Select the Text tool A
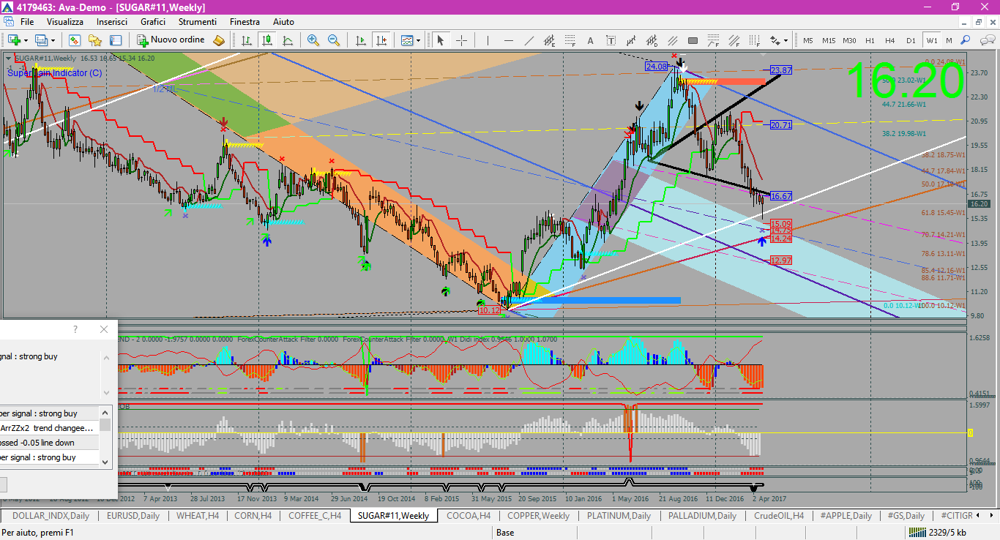 tap(590, 40)
